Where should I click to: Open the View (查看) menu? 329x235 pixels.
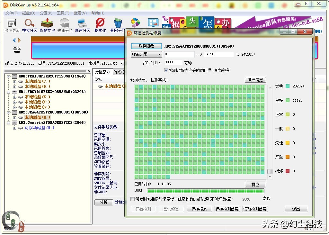pos(80,13)
